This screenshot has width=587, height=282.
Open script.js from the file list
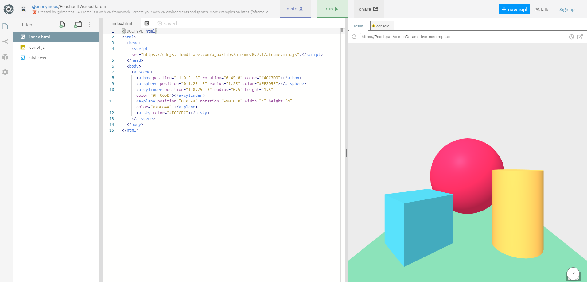tap(56, 47)
